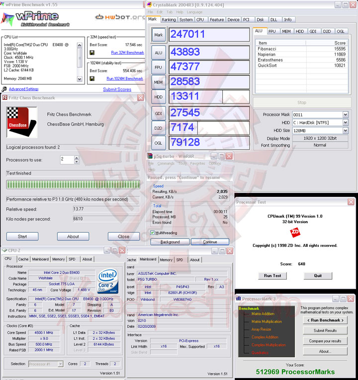This screenshot has width=358, height=380.
Task: Open the Advanced Settings link in wPrime
Action: click(24, 89)
